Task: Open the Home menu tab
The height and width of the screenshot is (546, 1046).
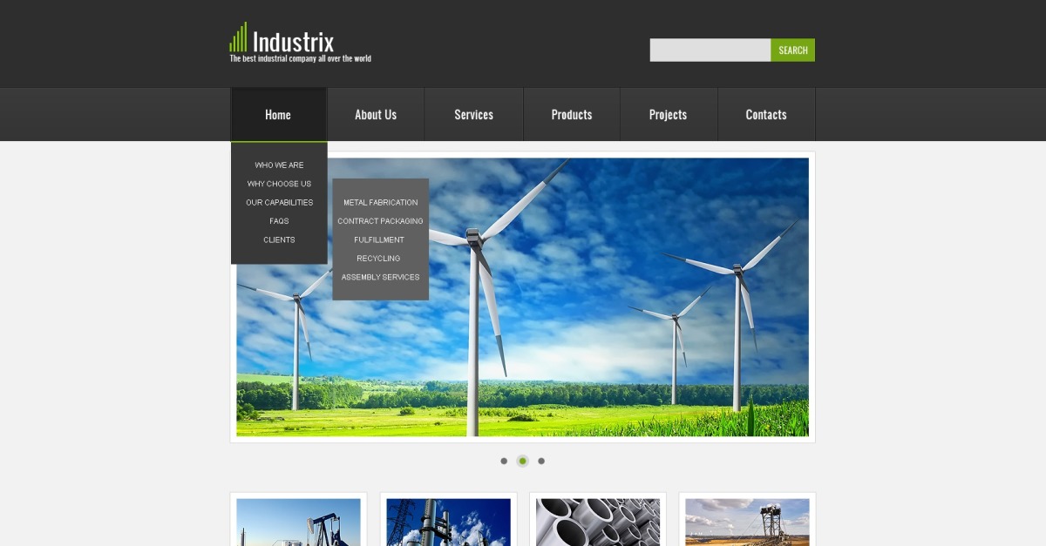Action: point(278,114)
